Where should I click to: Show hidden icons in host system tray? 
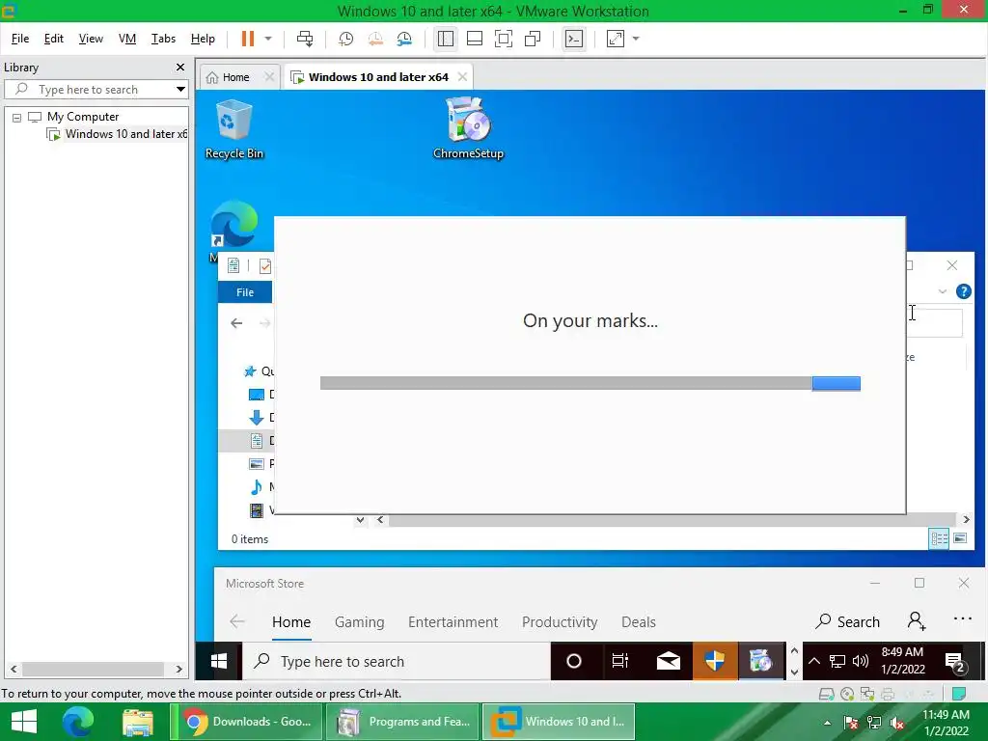coord(827,723)
